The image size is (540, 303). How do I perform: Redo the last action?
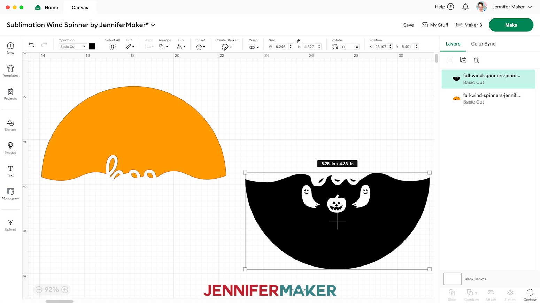tap(44, 45)
